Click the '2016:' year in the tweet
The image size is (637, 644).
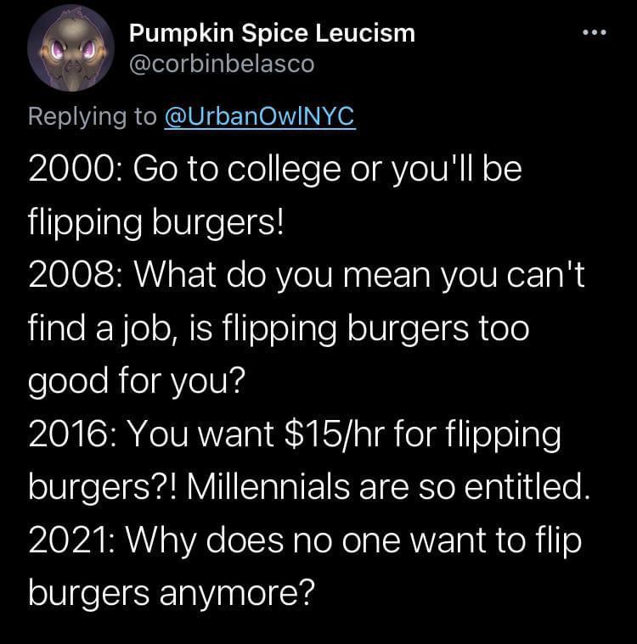[73, 434]
